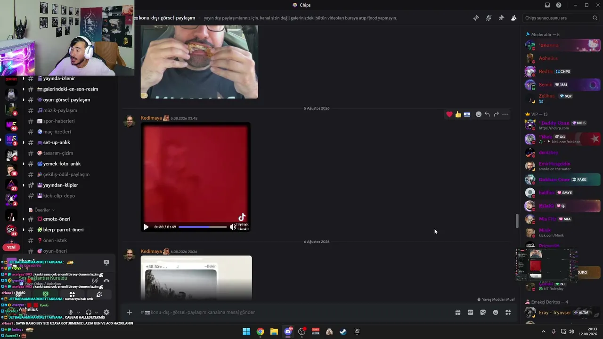The width and height of the screenshot is (603, 339).
Task: Select the set-up-anlık channel
Action: pos(57,143)
